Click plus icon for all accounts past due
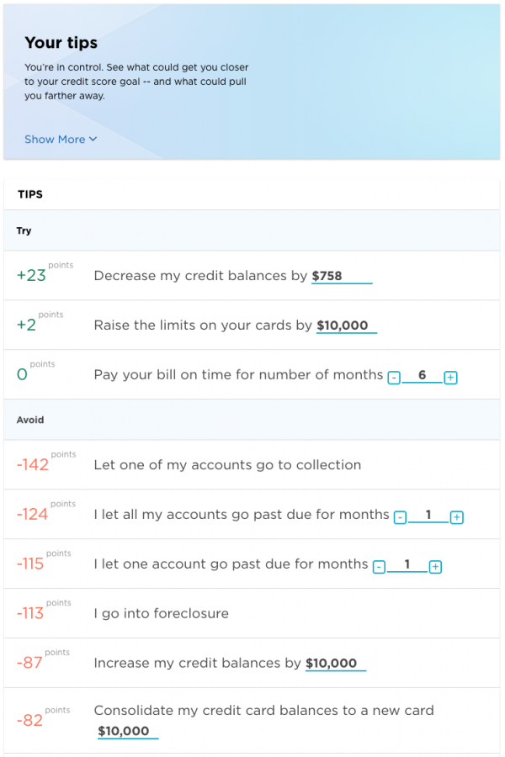The image size is (505, 757). pyautogui.click(x=456, y=517)
